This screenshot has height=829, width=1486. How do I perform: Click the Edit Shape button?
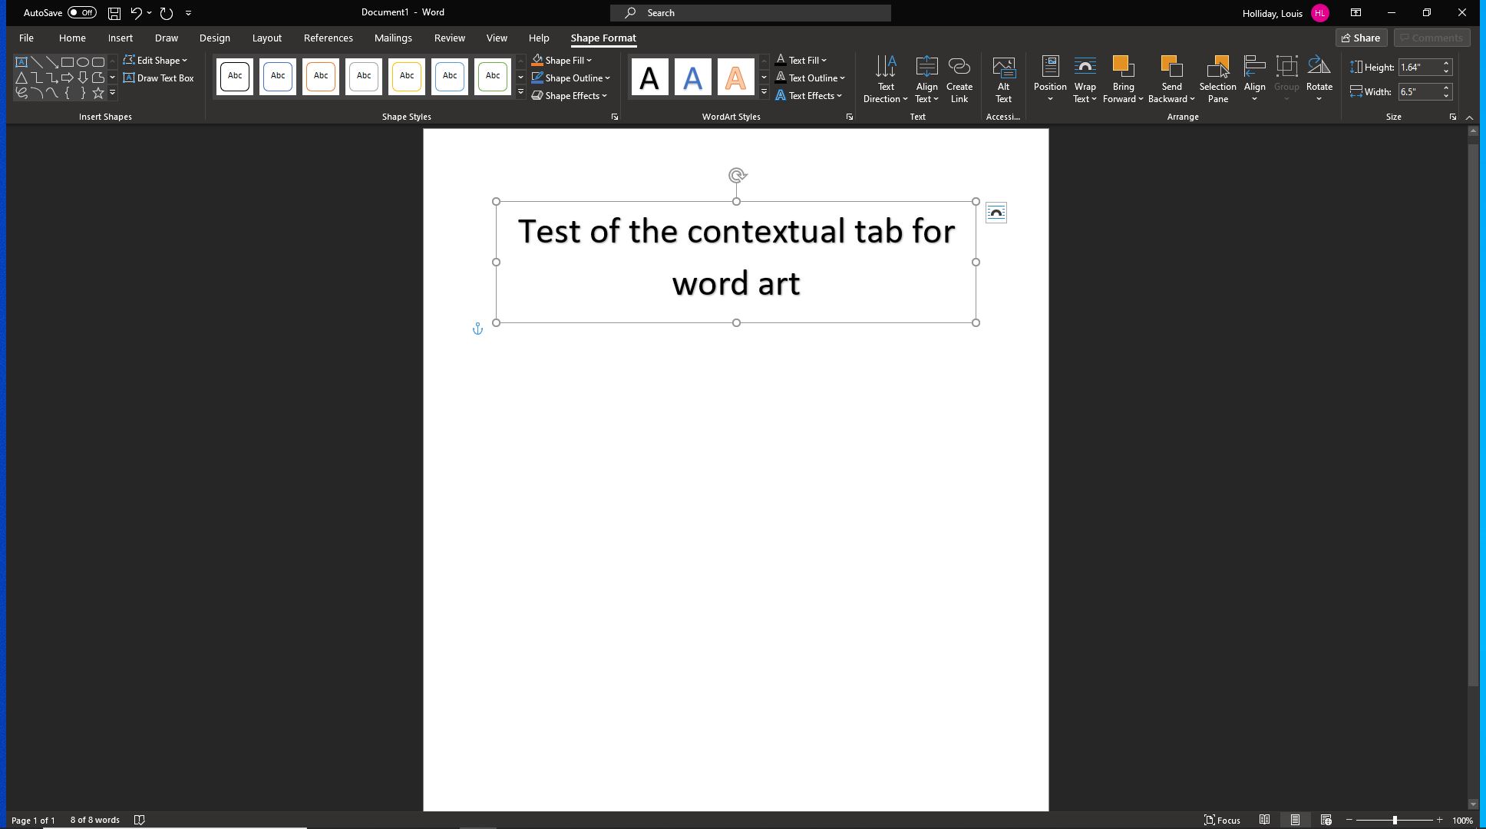pos(156,61)
